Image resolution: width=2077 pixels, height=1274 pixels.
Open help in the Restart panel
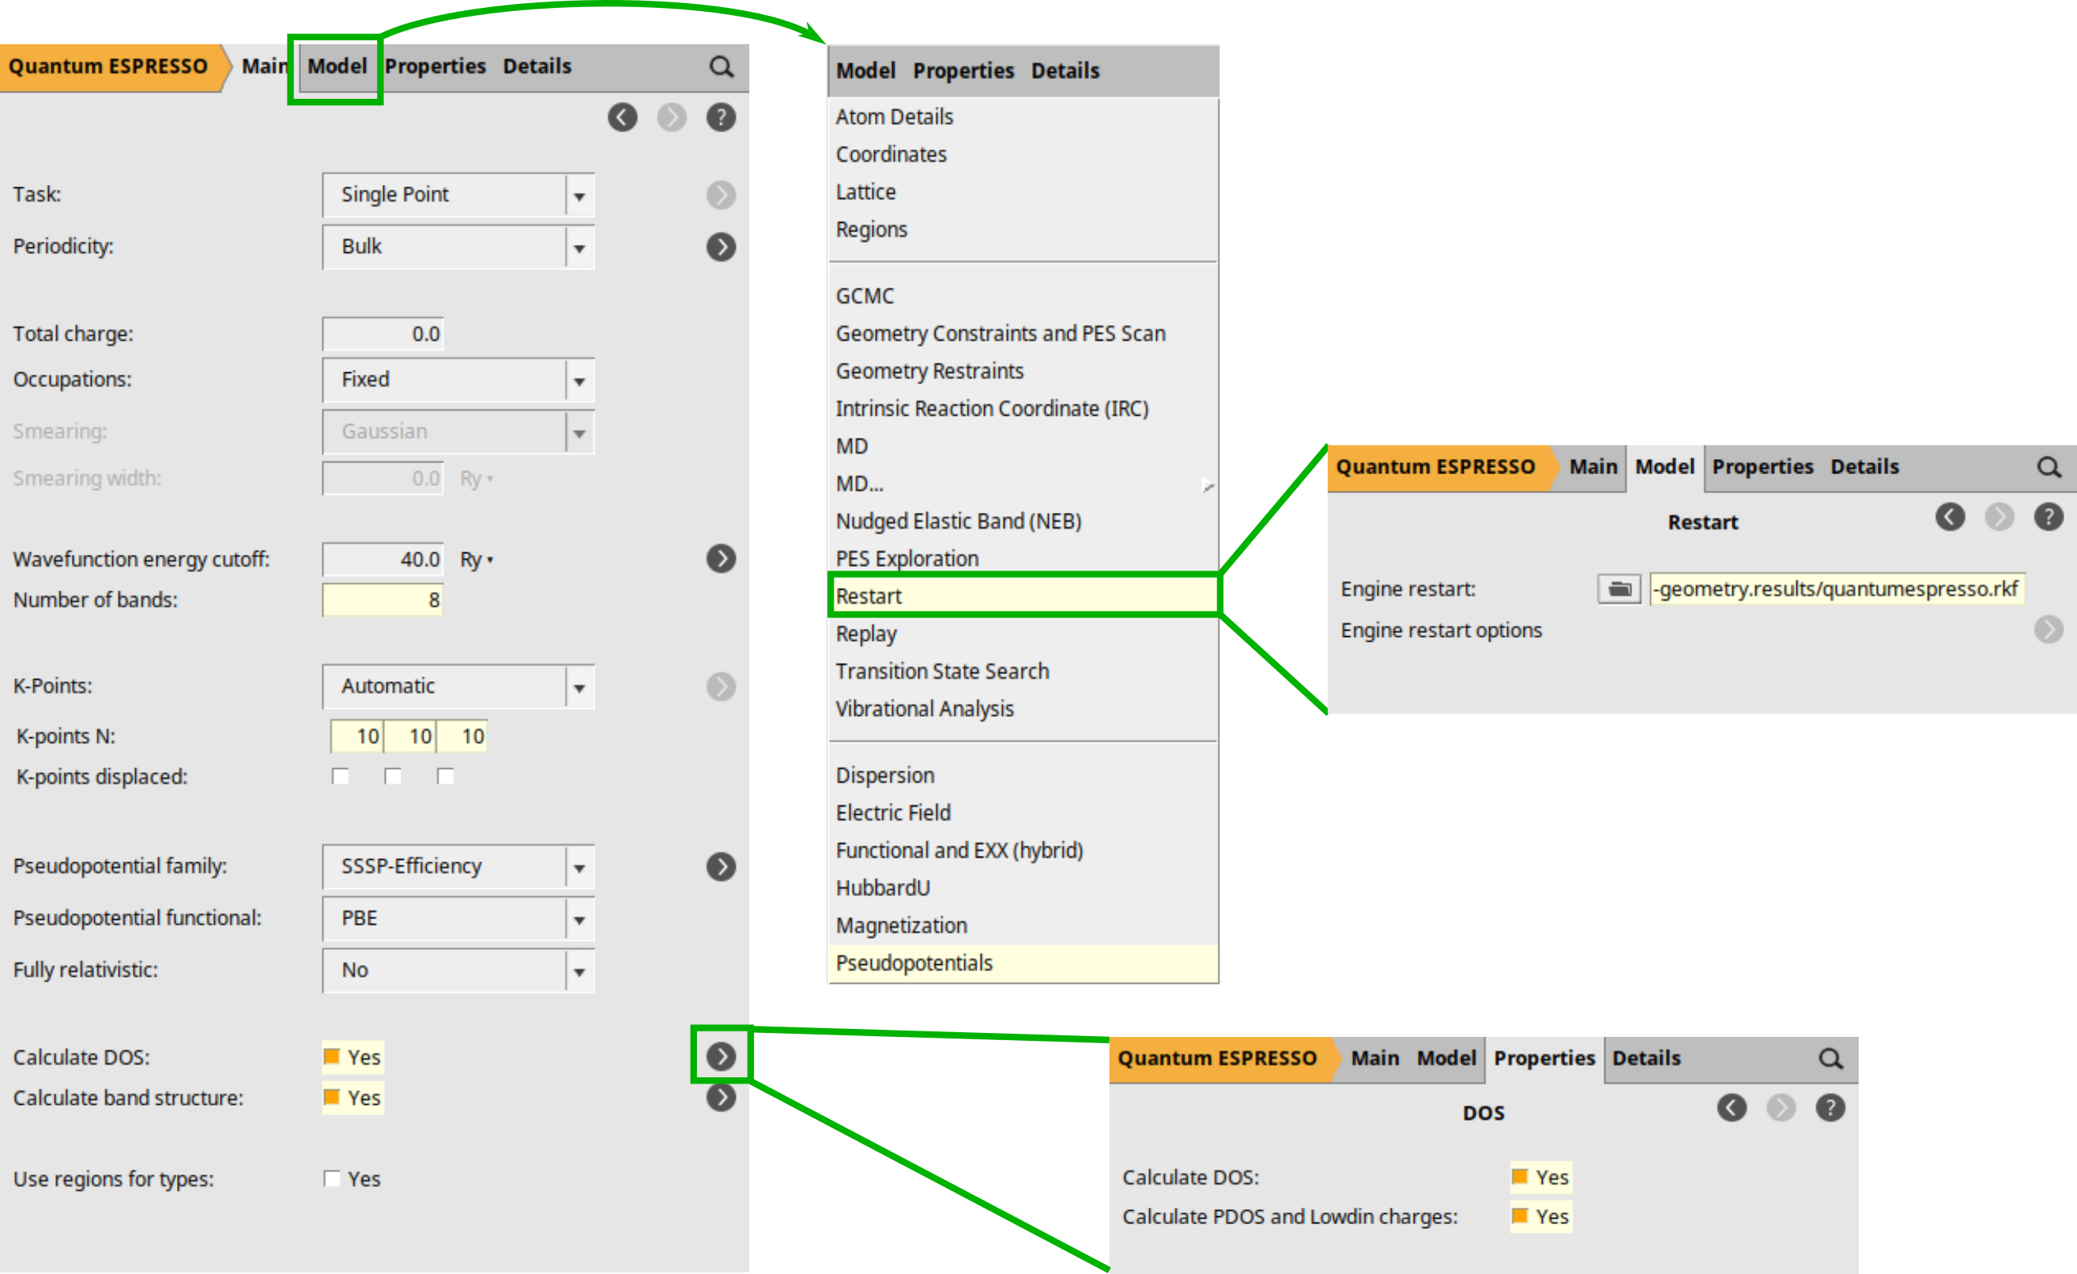coord(2049,517)
